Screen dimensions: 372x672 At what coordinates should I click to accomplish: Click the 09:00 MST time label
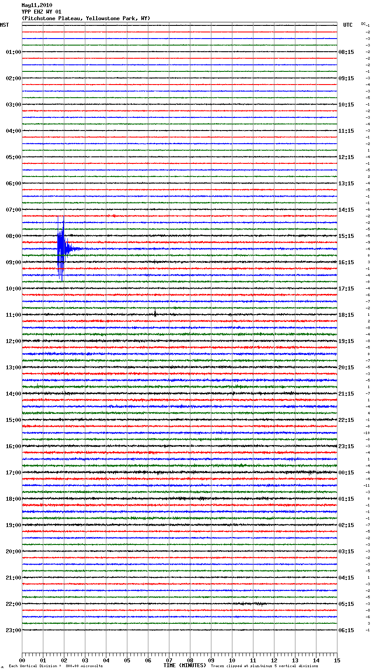pos(14,262)
